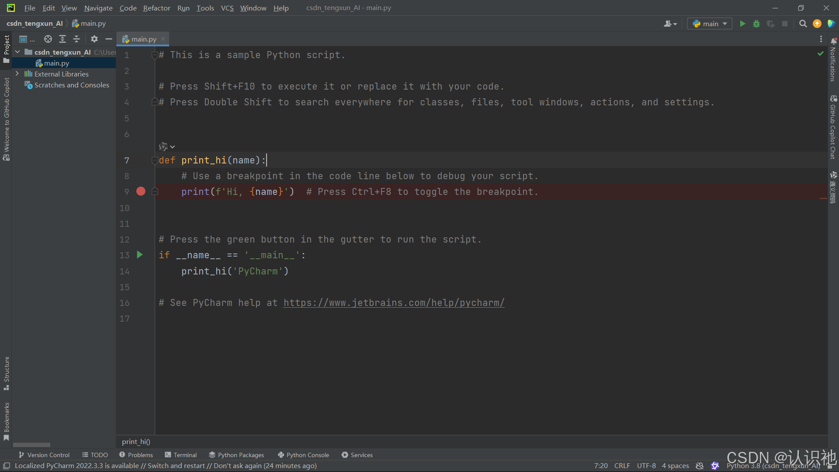
Task: Open the main run configuration dropdown
Action: pos(710,24)
